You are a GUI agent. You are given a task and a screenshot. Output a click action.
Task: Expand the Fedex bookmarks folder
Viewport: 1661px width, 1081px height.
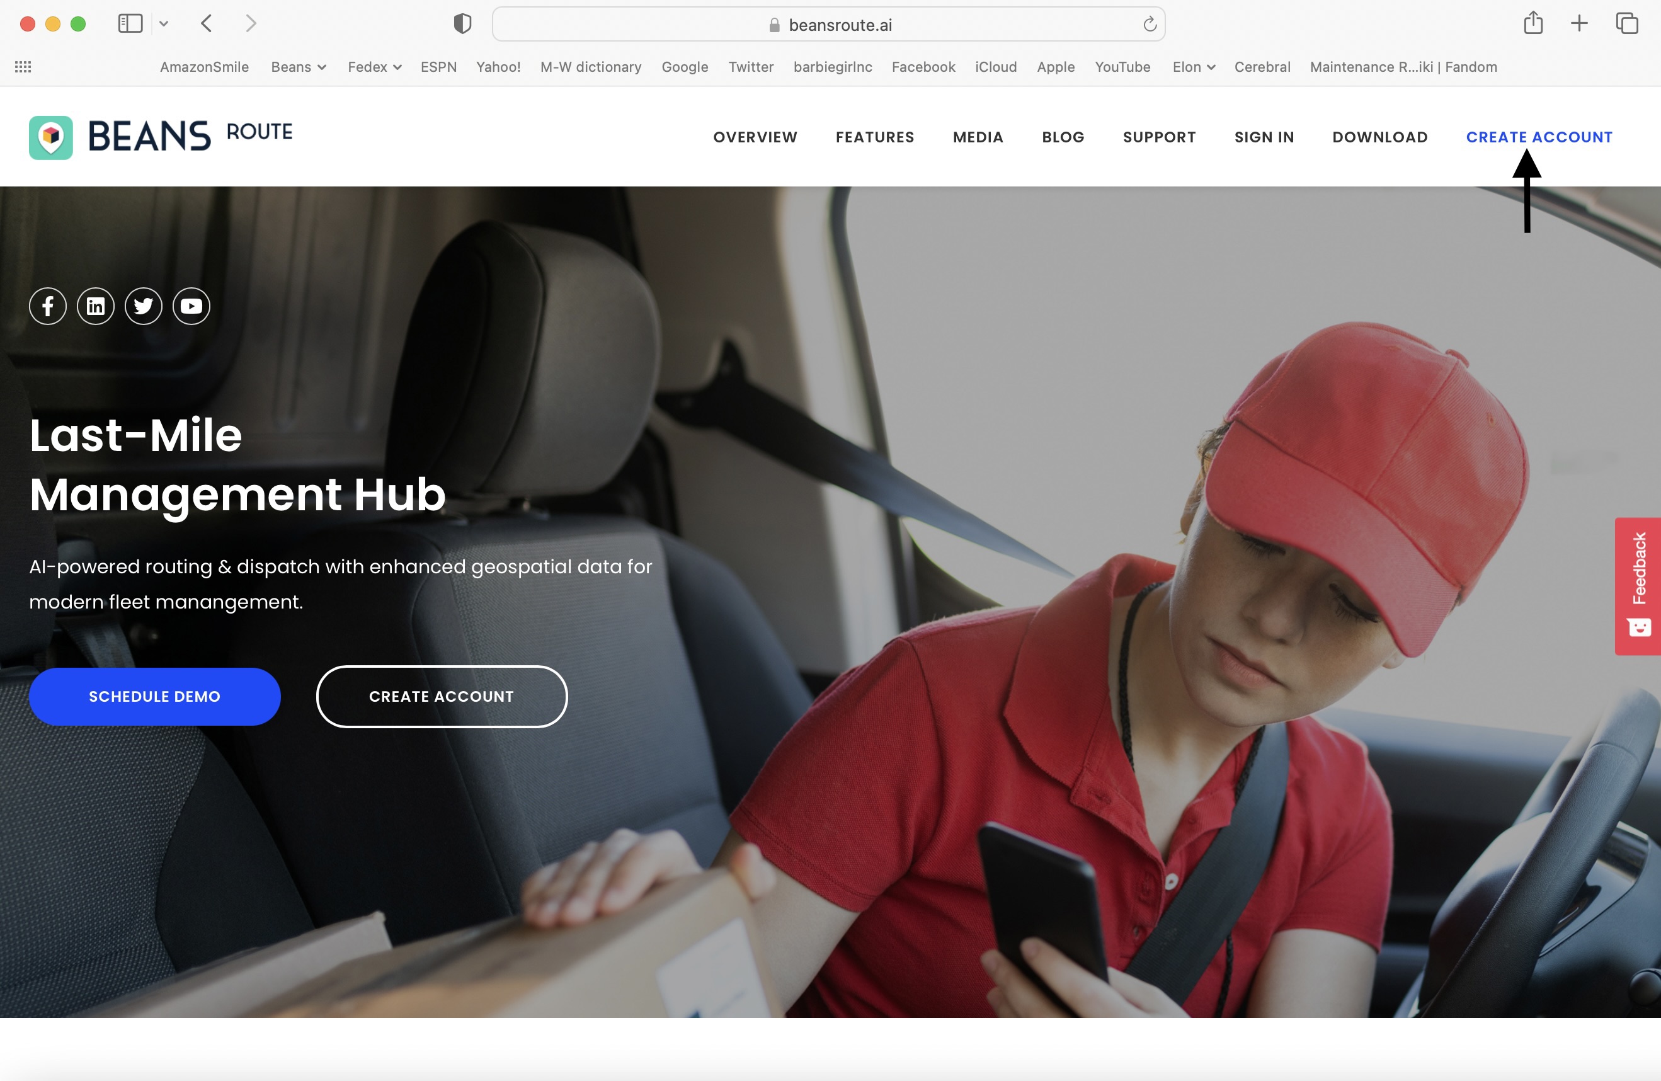(374, 67)
